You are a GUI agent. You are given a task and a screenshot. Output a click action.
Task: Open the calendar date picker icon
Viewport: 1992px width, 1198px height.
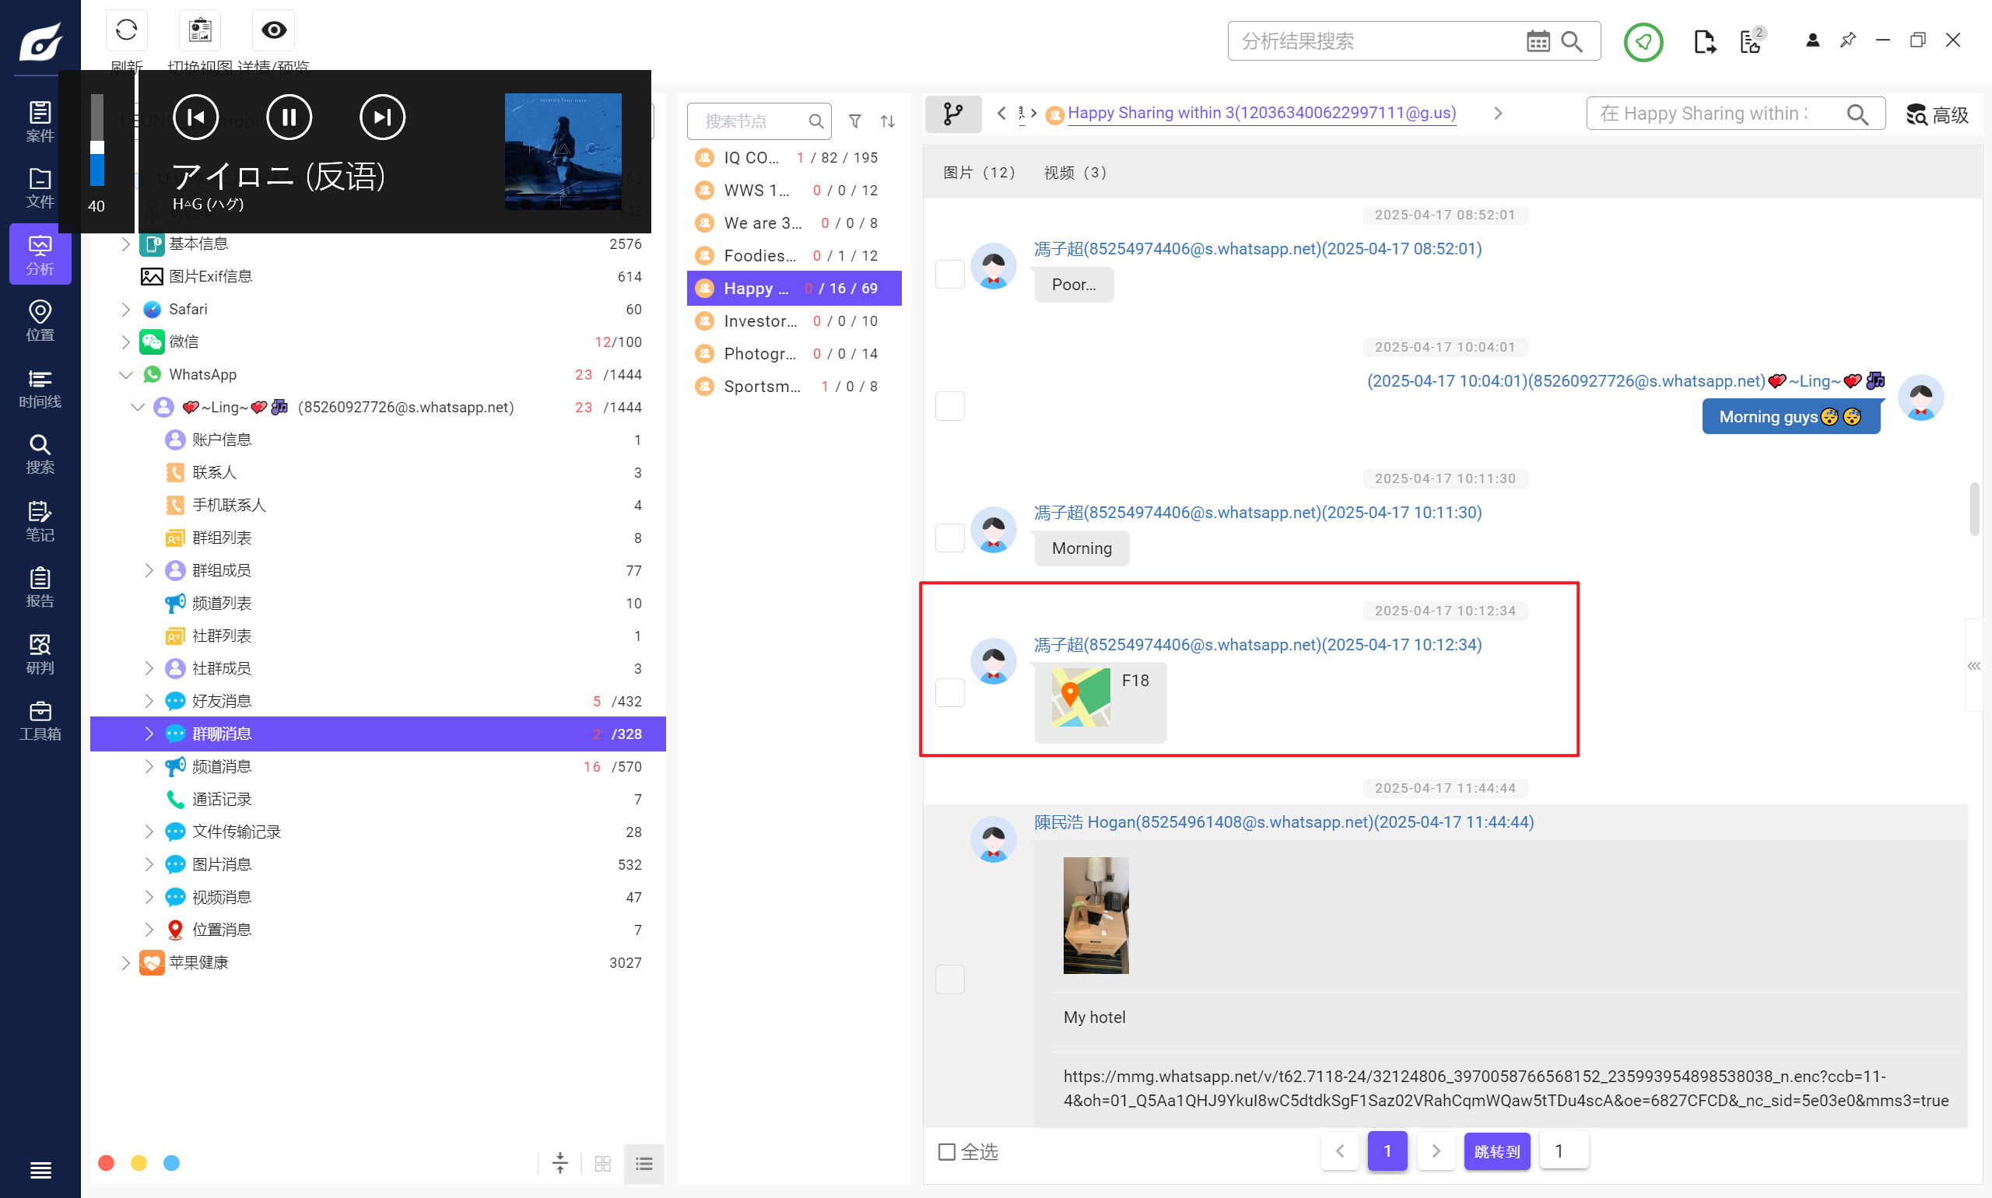[x=1538, y=41]
